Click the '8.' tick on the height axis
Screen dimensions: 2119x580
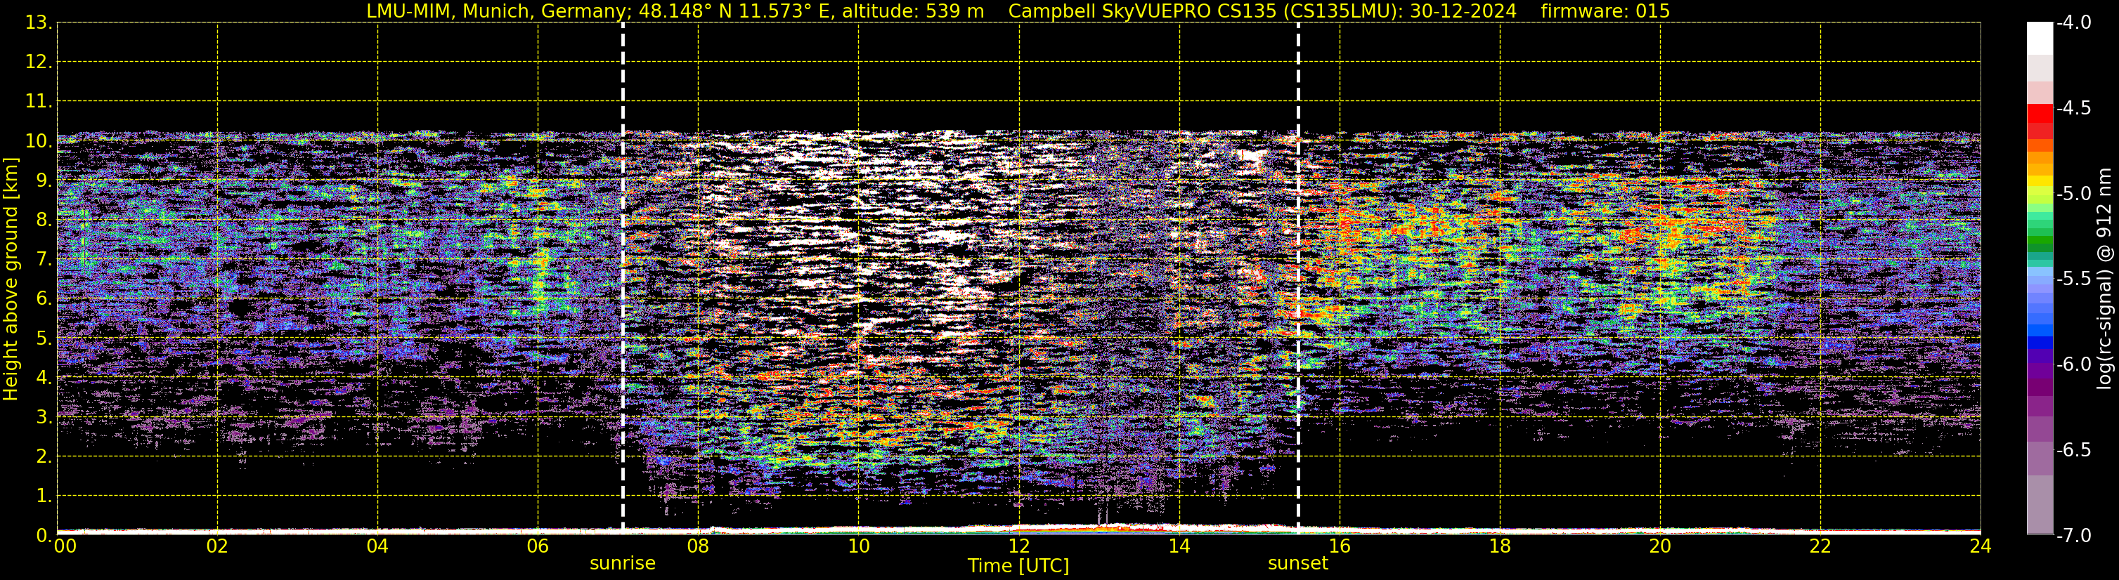coord(44,220)
